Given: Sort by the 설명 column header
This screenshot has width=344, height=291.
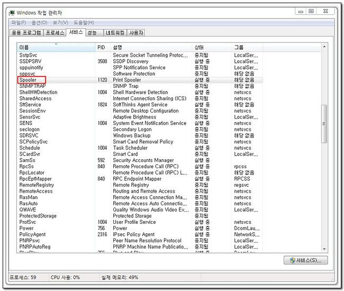Looking at the screenshot, I should 151,48.
